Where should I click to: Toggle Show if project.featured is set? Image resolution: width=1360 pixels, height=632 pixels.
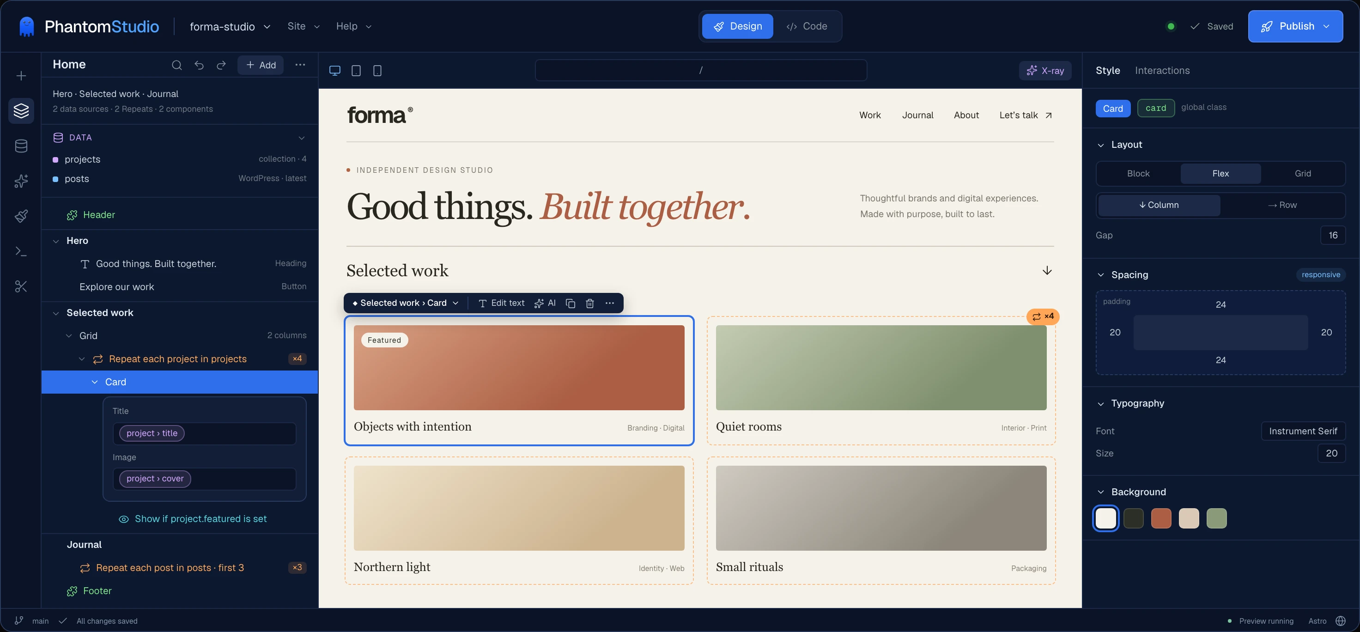(x=193, y=519)
